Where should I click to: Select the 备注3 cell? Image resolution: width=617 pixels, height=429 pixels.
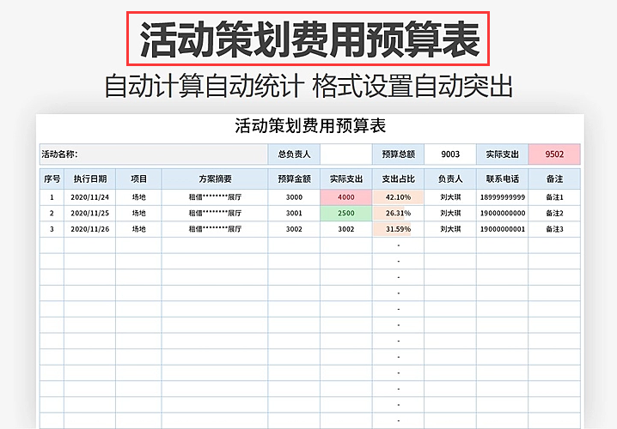coord(554,229)
